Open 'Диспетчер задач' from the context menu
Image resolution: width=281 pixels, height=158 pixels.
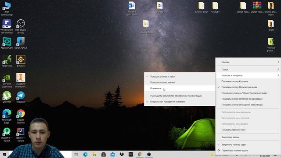tap(248, 137)
